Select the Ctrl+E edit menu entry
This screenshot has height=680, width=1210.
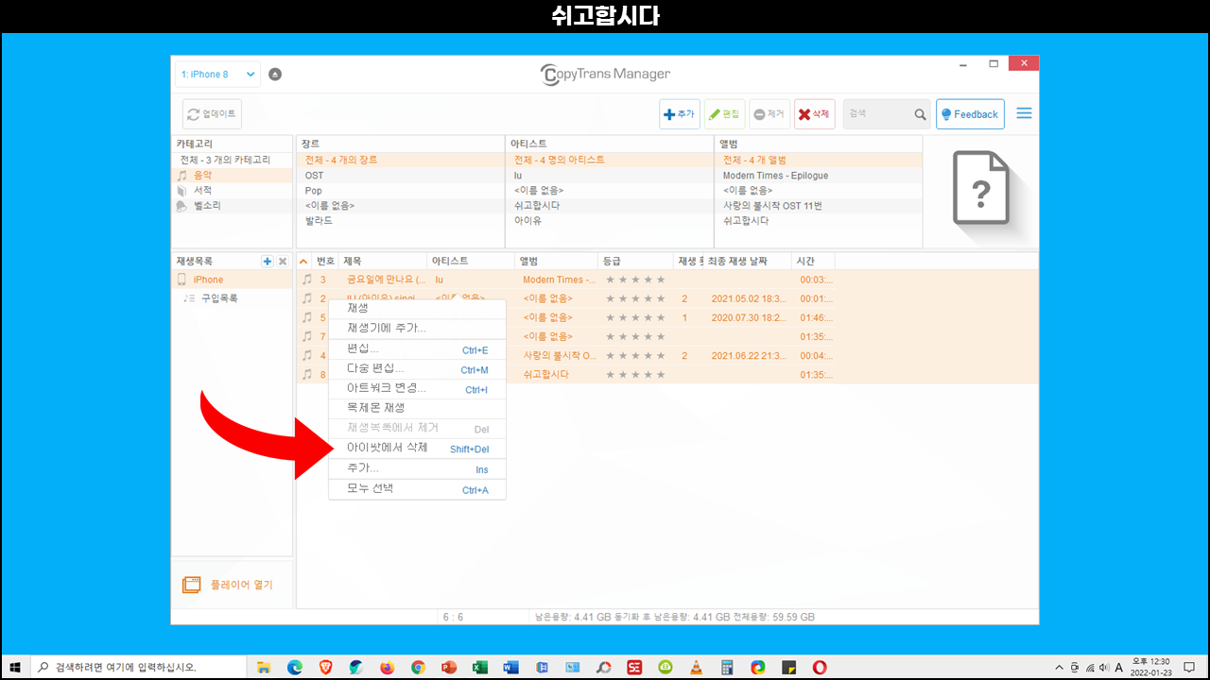pos(417,349)
